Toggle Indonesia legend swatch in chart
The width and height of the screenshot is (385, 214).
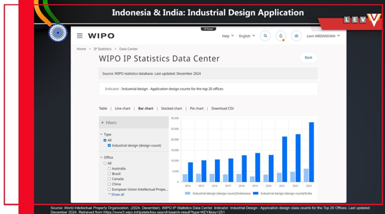(187, 193)
